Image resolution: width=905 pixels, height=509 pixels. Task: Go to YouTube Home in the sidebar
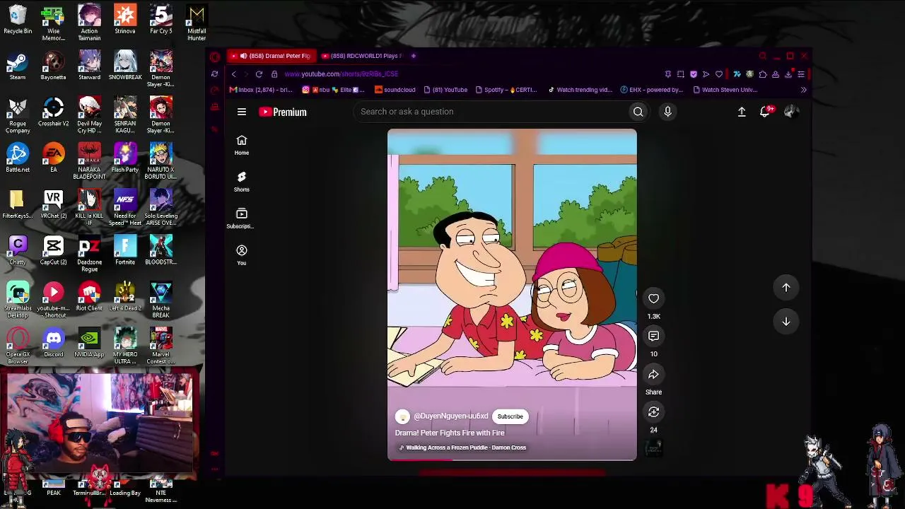(242, 144)
